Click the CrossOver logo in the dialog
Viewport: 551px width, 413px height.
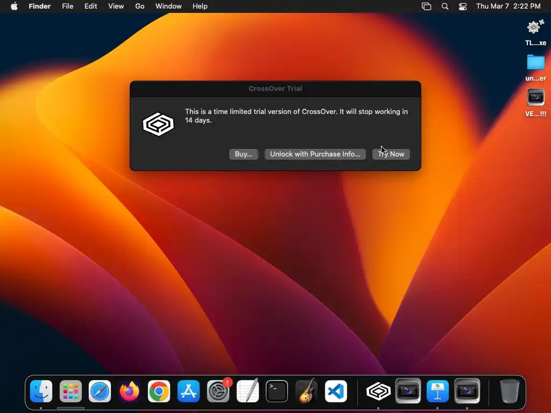click(x=158, y=124)
